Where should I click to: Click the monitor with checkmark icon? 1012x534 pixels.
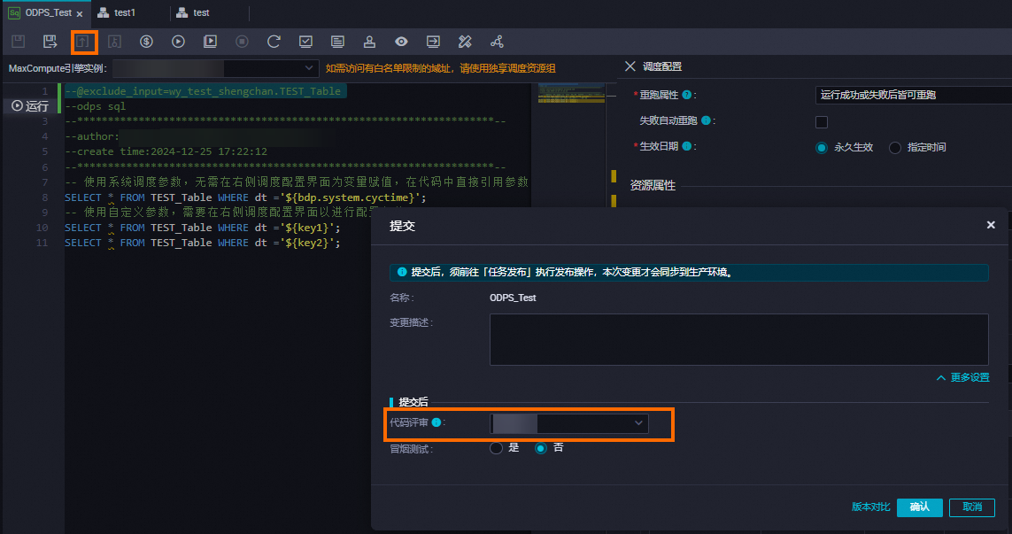click(306, 42)
